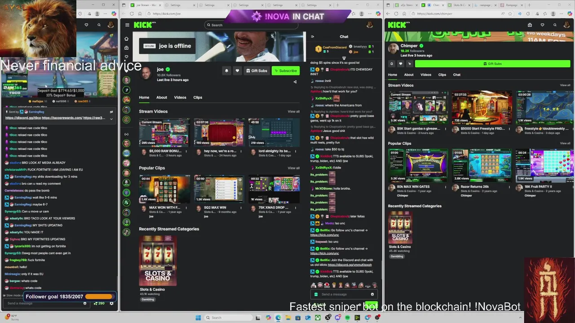Open the hamburger menu in joe's Kick window
The height and width of the screenshot is (323, 575).
127,25
